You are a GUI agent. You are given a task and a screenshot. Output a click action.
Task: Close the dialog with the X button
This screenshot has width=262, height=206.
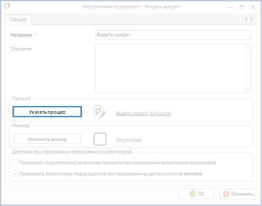click(253, 7)
